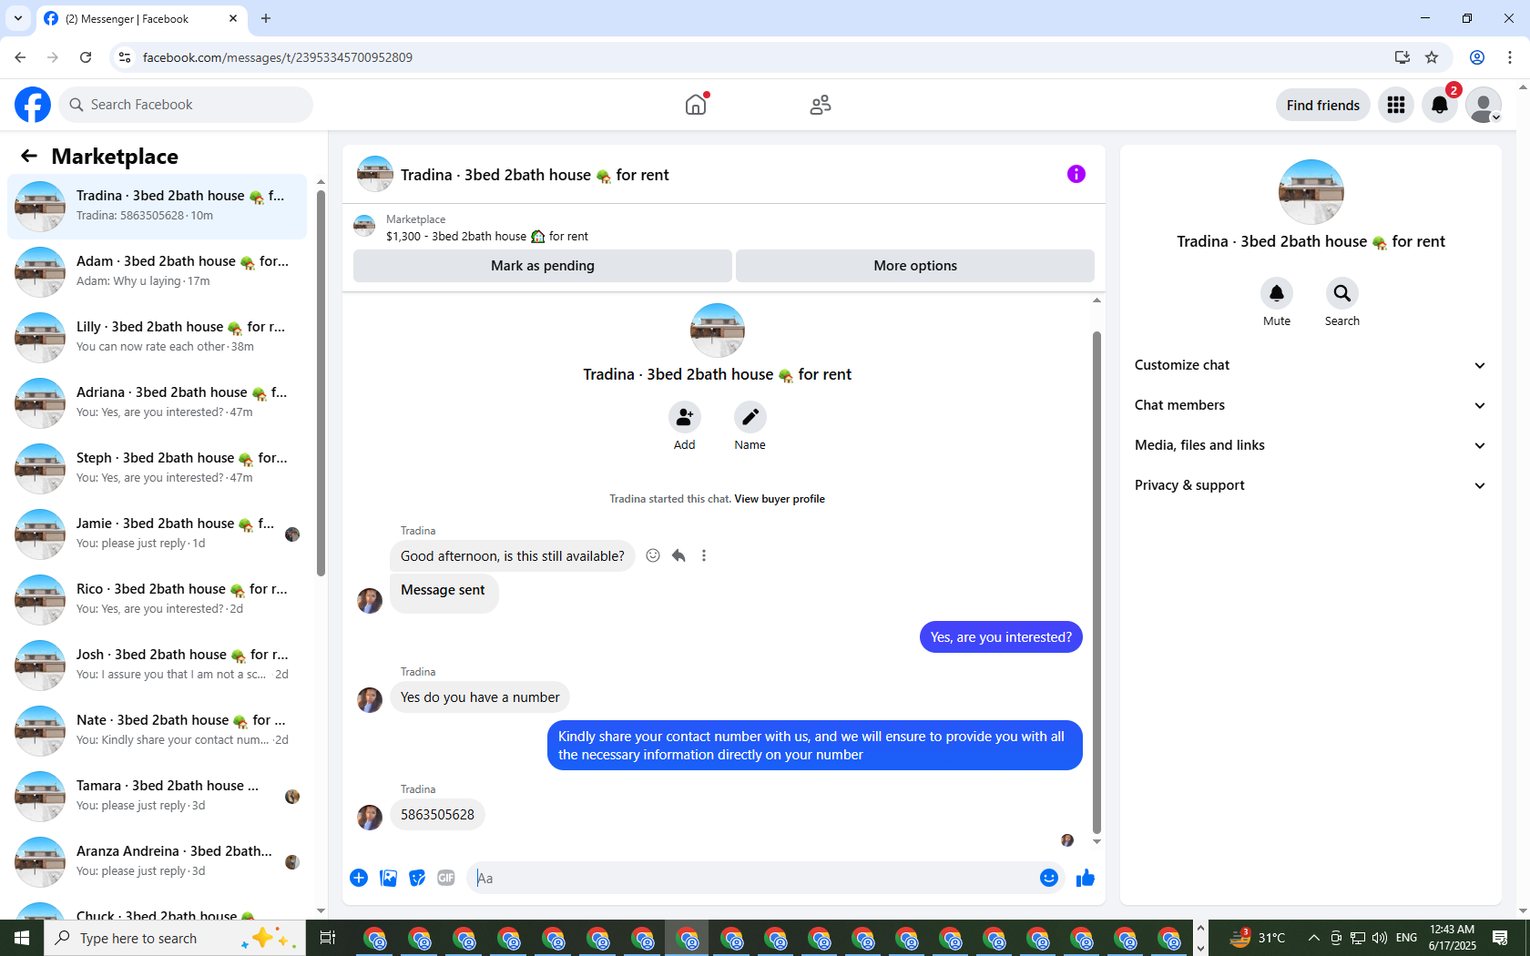
Task: Open the Facebook menu grid icon
Action: point(1396,105)
